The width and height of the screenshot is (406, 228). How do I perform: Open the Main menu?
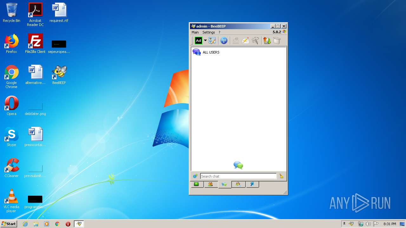pyautogui.click(x=195, y=32)
